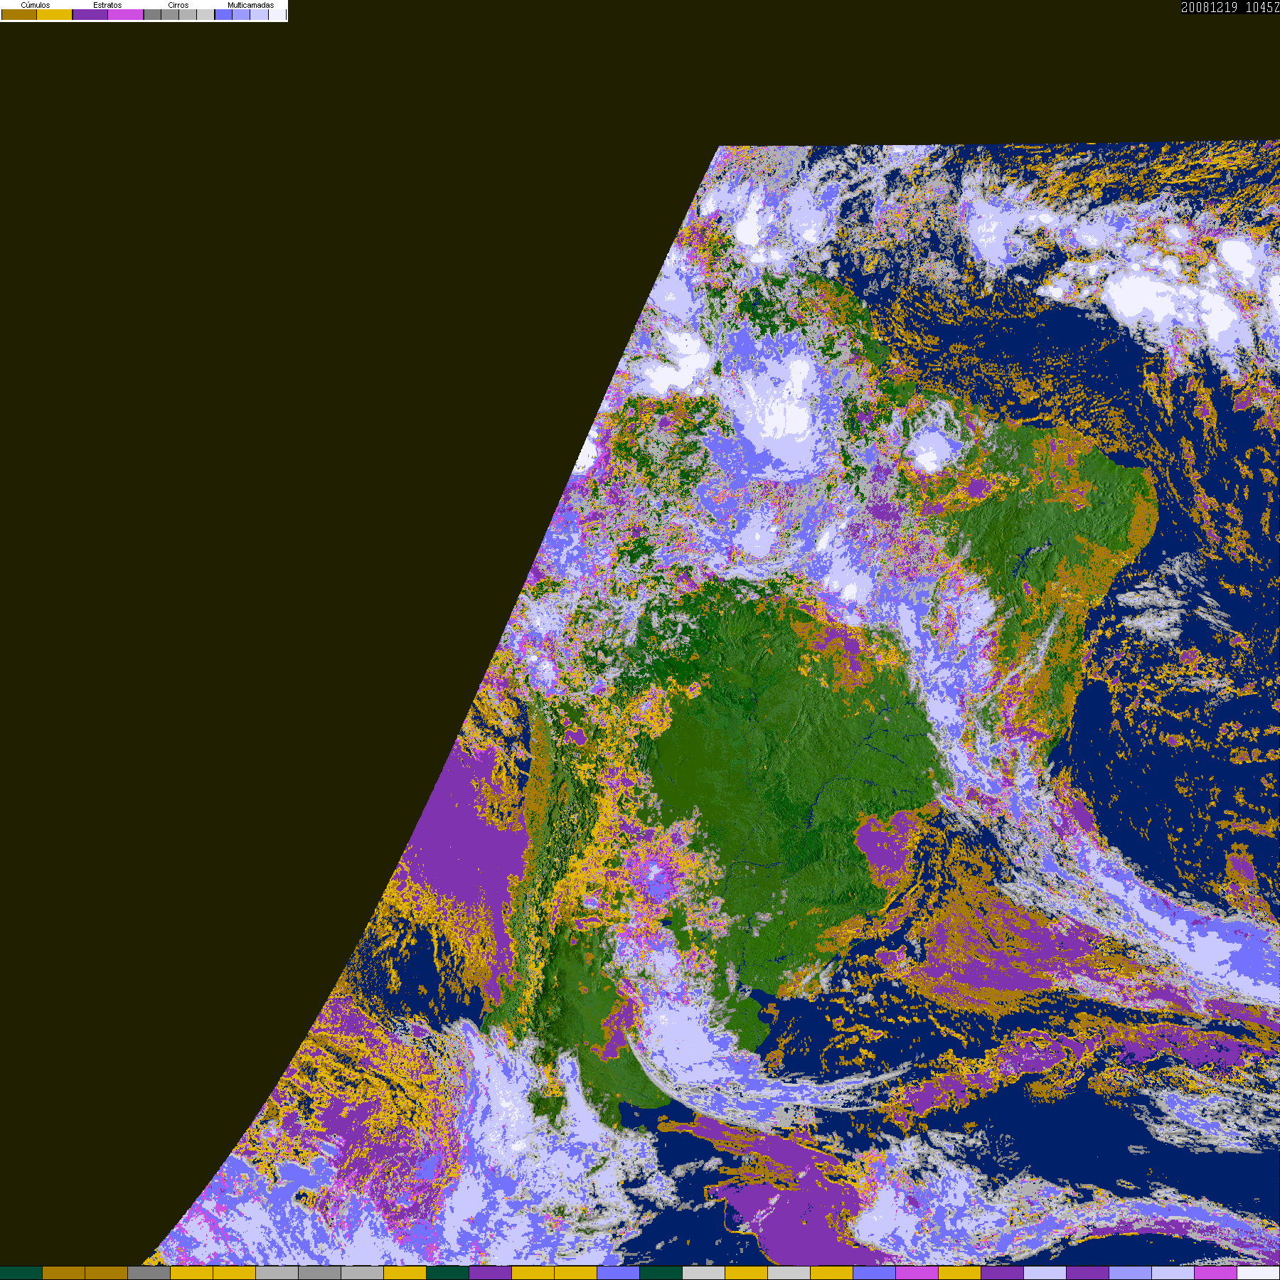This screenshot has height=1280, width=1280.
Task: Click the dark brown Cúmulos legend swatch
Action: [19, 14]
